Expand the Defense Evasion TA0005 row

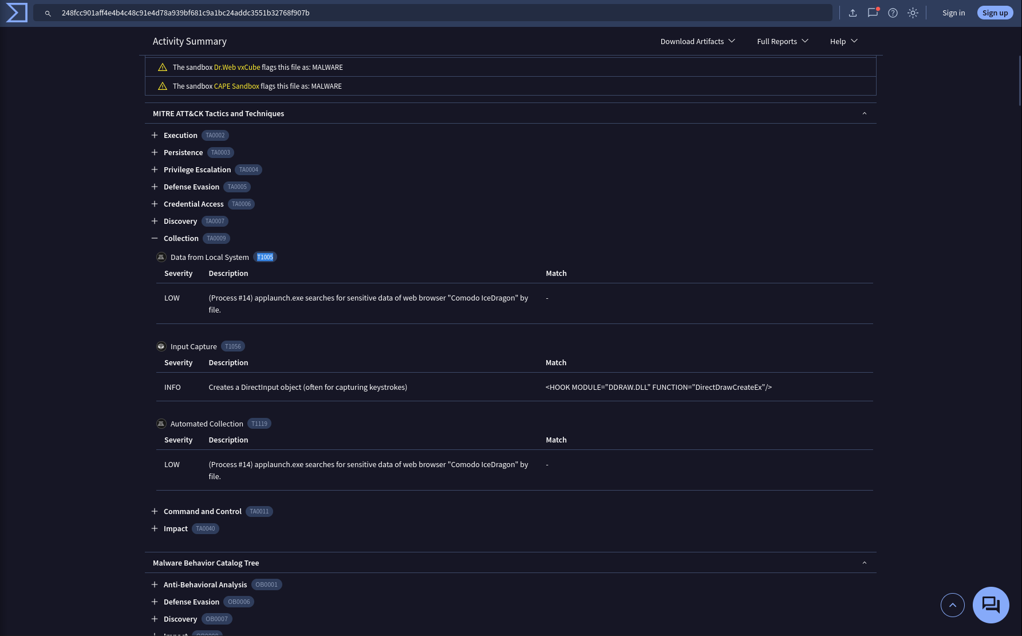coord(155,187)
